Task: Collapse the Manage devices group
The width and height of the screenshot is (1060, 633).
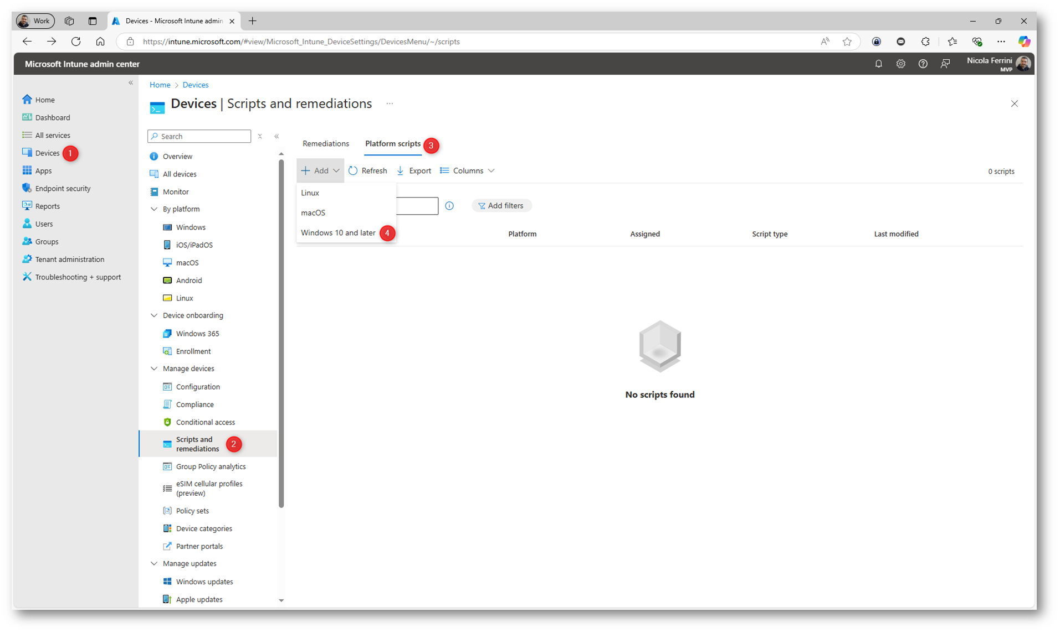Action: coord(154,369)
